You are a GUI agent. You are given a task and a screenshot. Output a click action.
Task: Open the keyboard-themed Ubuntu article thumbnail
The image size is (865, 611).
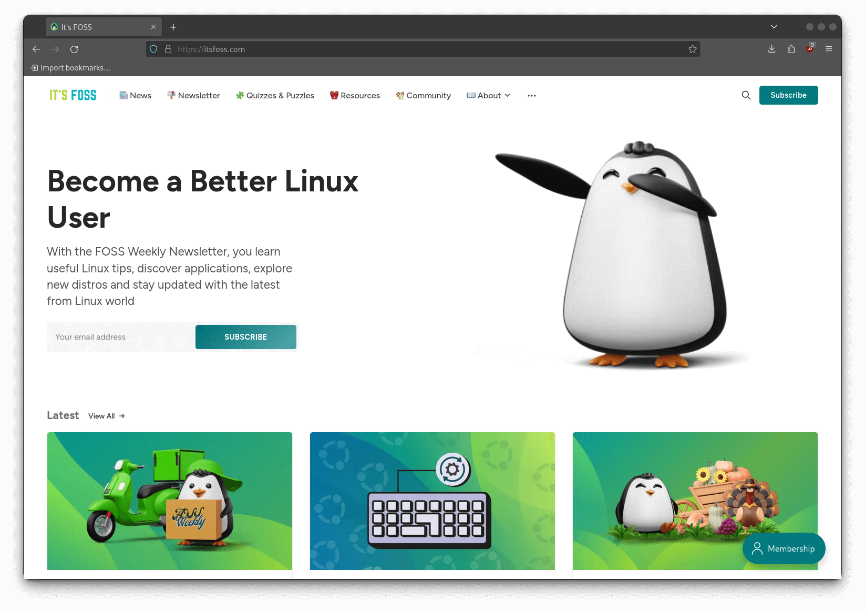432,501
